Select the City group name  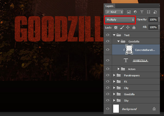click(126, 88)
